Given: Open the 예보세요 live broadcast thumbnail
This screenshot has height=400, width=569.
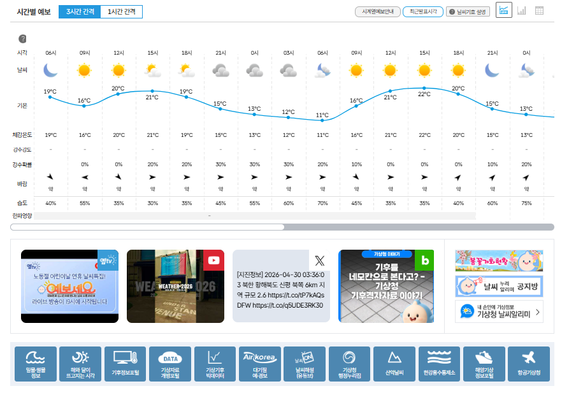Looking at the screenshot, I should pos(69,286).
